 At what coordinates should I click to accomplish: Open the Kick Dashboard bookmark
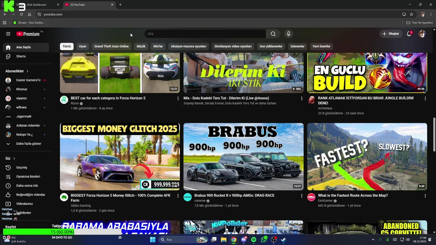tap(29, 23)
